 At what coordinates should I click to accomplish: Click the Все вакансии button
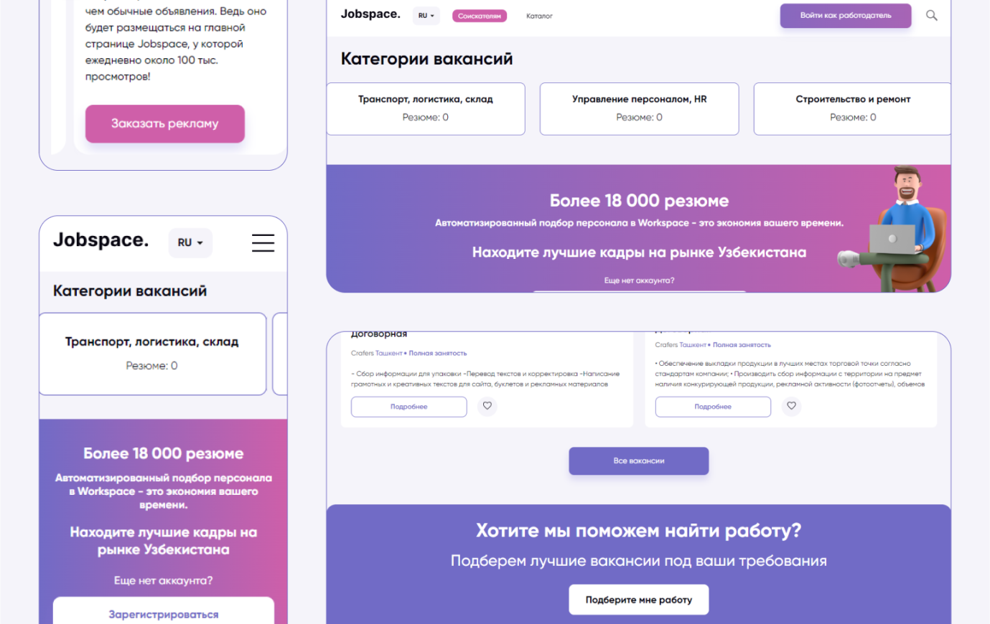tap(639, 461)
